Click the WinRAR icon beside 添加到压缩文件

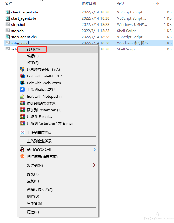(22, 103)
